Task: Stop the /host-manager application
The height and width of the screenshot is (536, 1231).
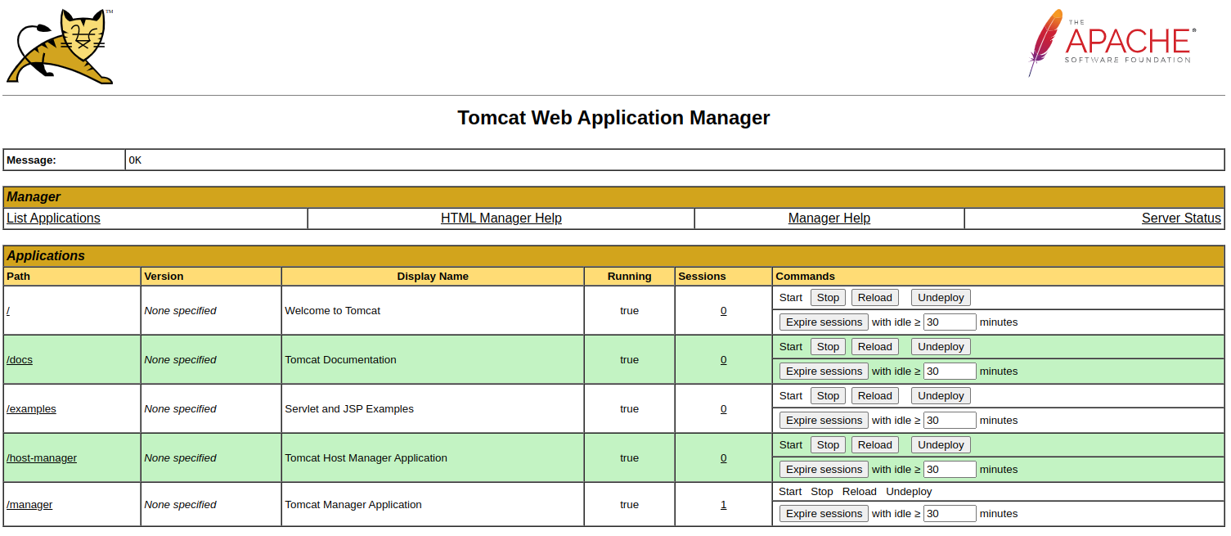Action: click(828, 445)
